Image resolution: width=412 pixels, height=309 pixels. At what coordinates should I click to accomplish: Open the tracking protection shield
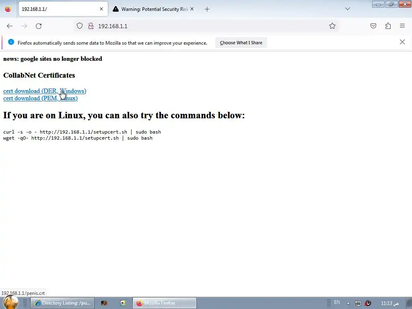pos(80,26)
